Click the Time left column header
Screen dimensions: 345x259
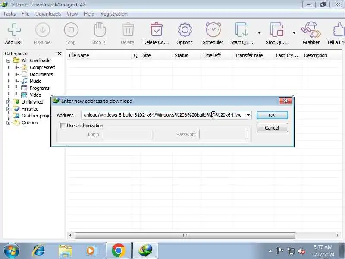coord(217,55)
